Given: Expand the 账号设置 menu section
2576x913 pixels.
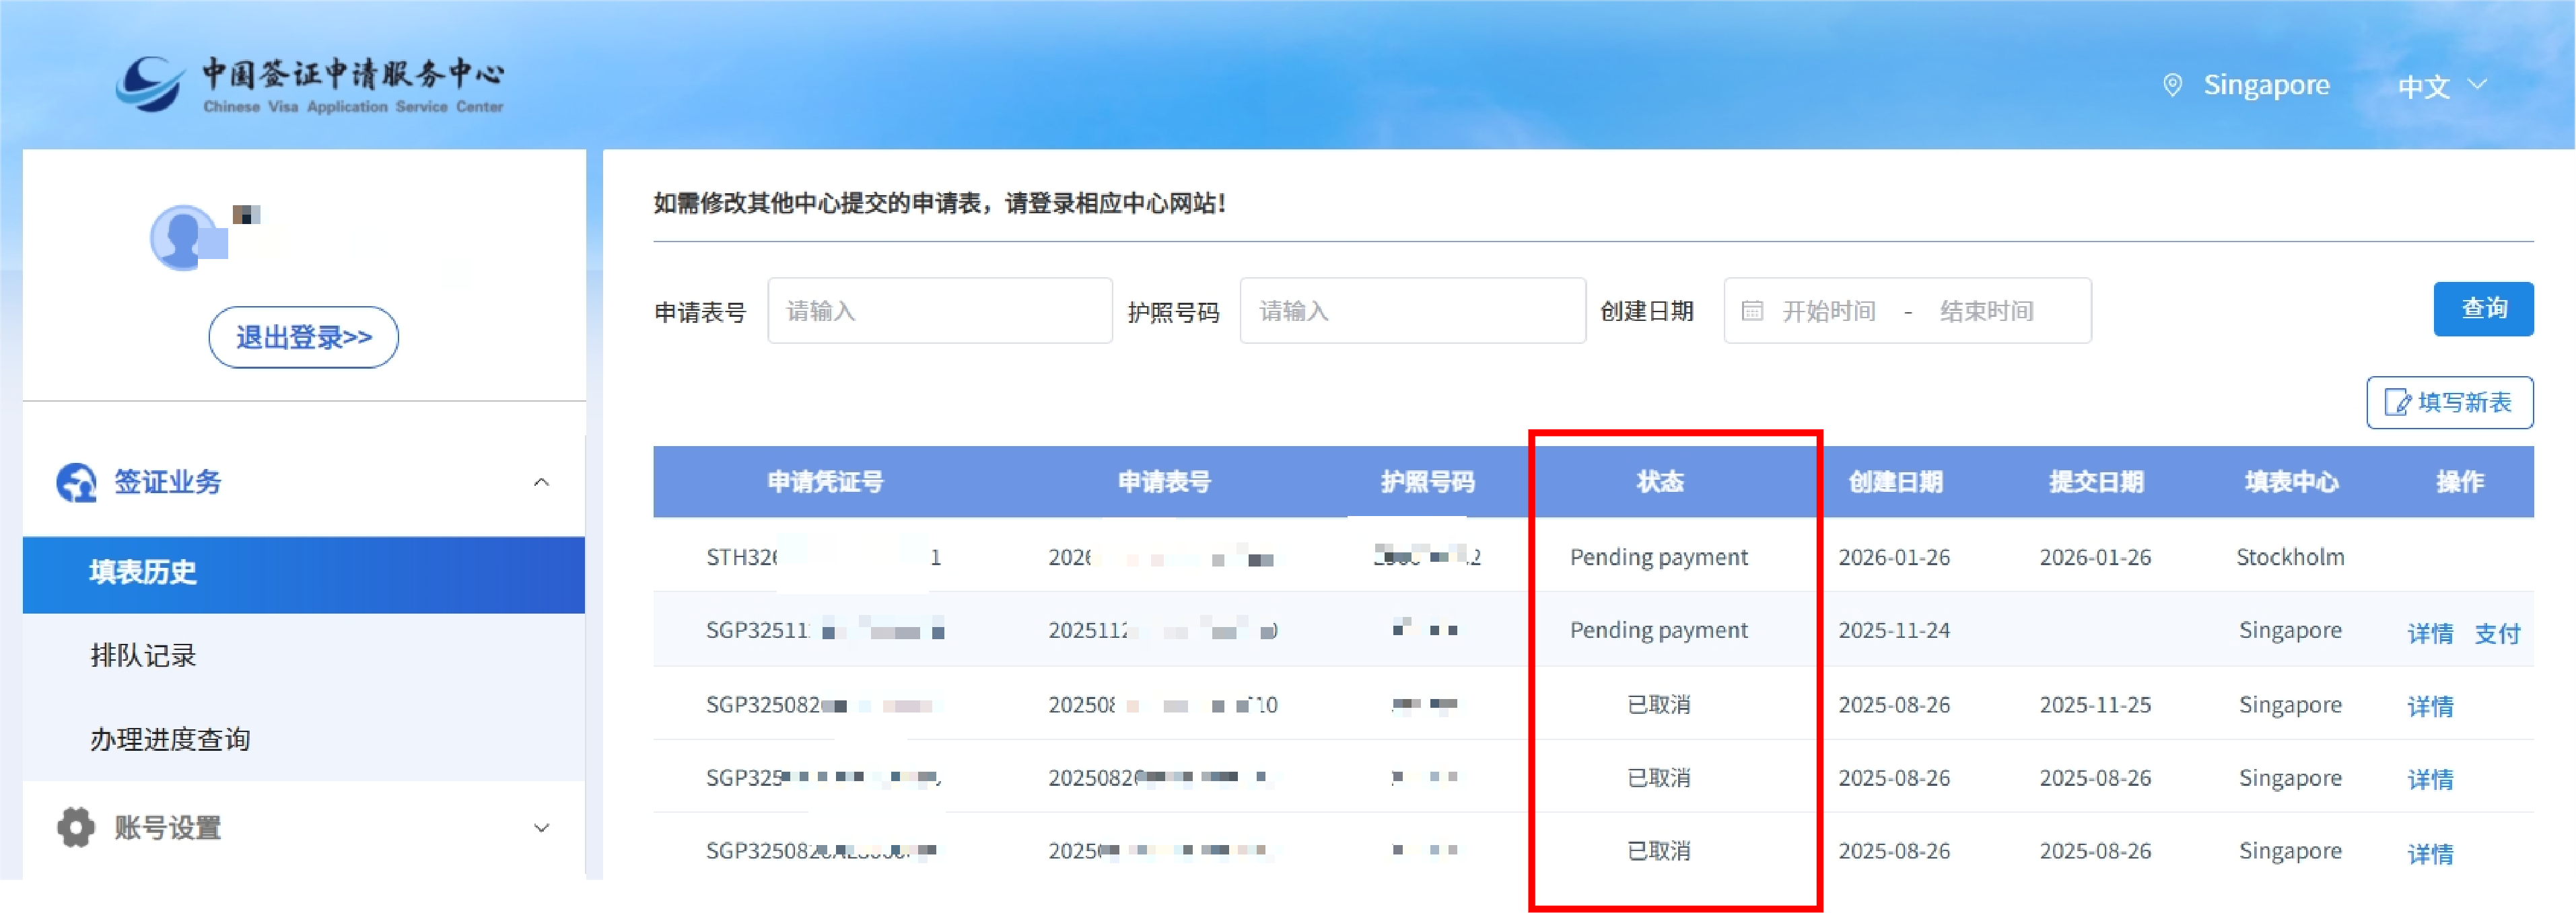Looking at the screenshot, I should point(541,827).
